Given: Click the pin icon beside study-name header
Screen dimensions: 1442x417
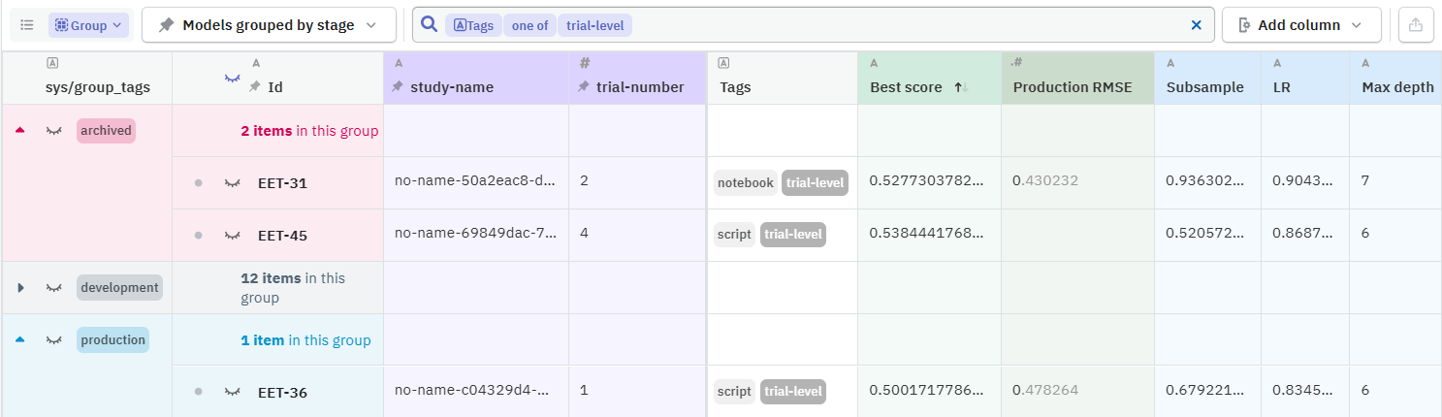Looking at the screenshot, I should (398, 87).
